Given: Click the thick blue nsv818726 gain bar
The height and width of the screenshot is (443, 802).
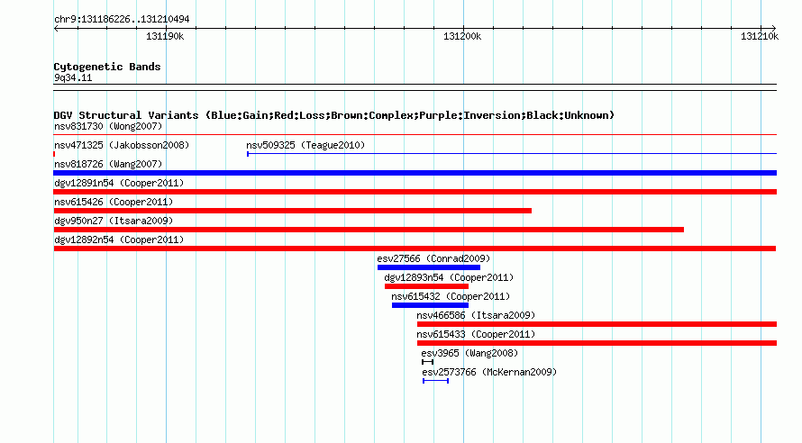Looking at the screenshot, I should click(x=415, y=173).
